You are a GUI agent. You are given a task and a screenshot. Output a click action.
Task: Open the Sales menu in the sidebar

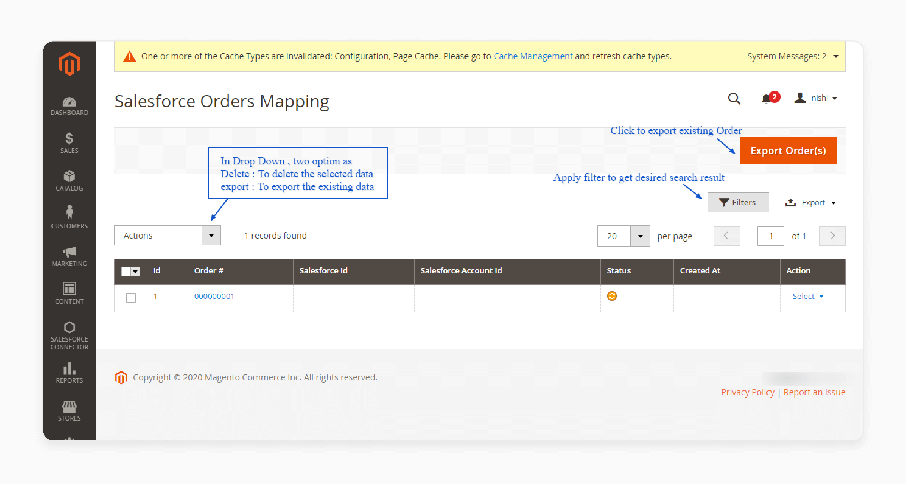click(69, 143)
